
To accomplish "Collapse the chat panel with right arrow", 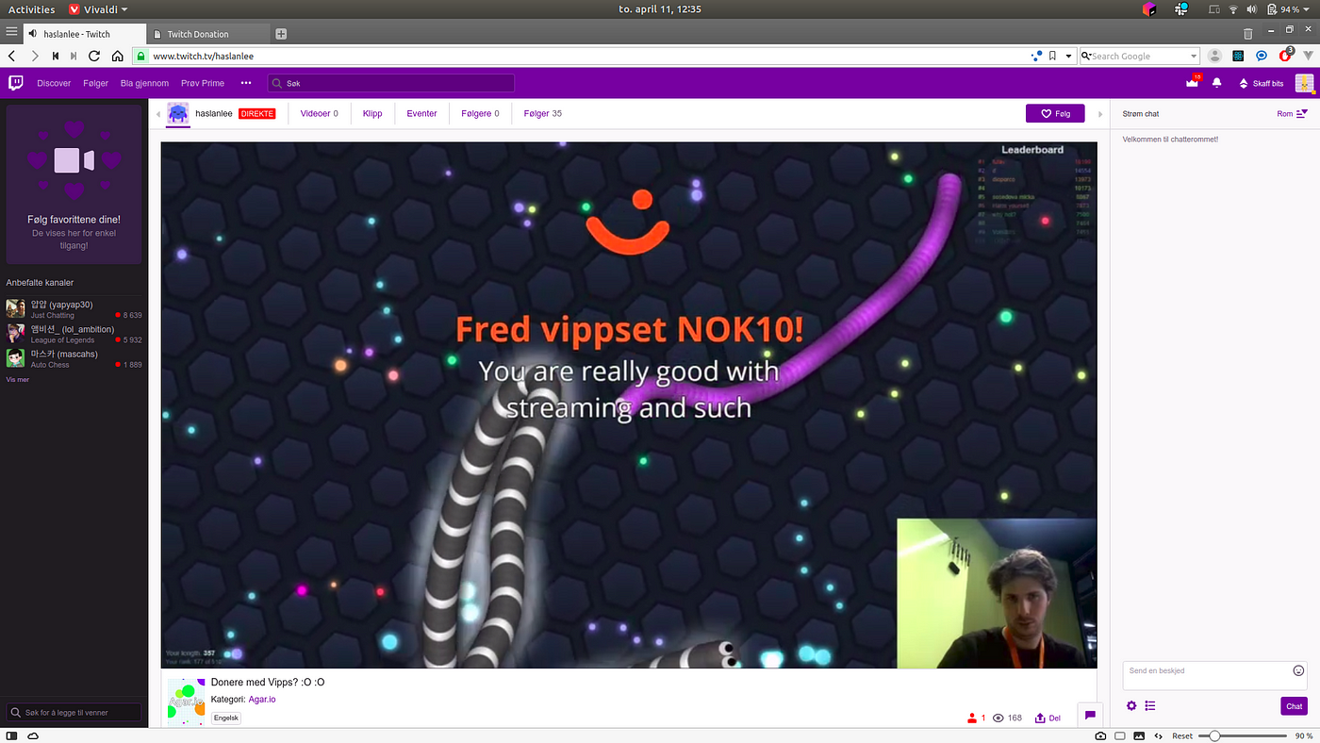I will tap(1099, 114).
